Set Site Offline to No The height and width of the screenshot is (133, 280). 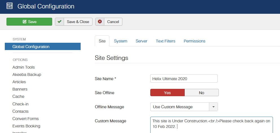(x=201, y=93)
